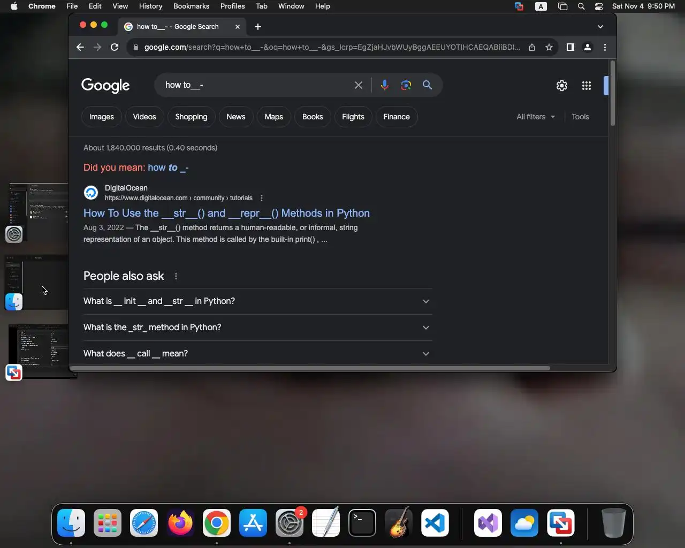Open the App Store in the Dock
This screenshot has height=548, width=685.
(253, 523)
